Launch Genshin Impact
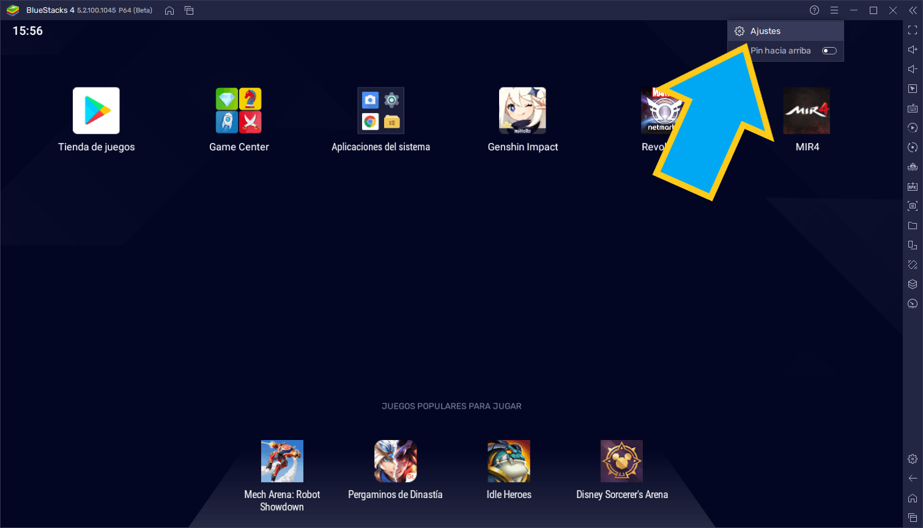This screenshot has height=528, width=923. (x=522, y=111)
